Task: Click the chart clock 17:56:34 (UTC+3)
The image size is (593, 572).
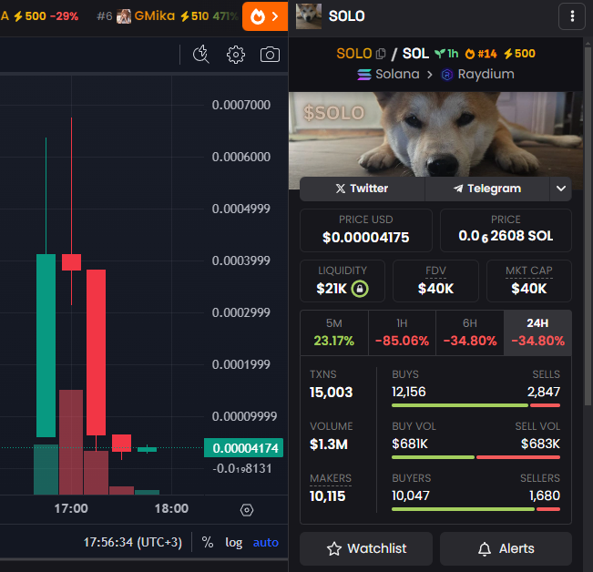Action: [133, 543]
